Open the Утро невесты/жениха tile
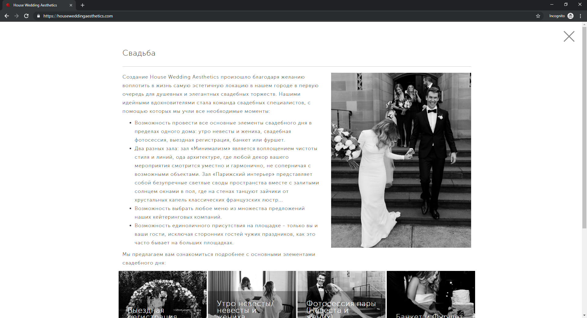Image resolution: width=587 pixels, height=318 pixels. [x=252, y=294]
